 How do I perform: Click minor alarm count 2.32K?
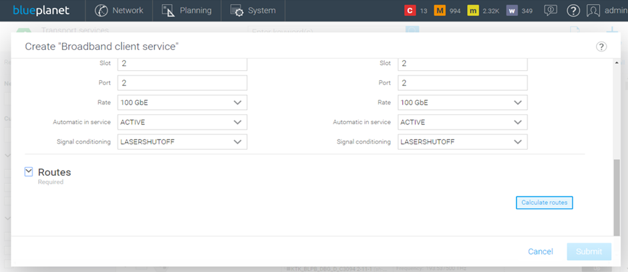point(491,11)
